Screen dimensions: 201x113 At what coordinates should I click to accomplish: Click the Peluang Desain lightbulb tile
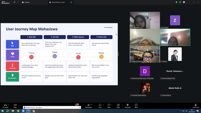(13, 77)
